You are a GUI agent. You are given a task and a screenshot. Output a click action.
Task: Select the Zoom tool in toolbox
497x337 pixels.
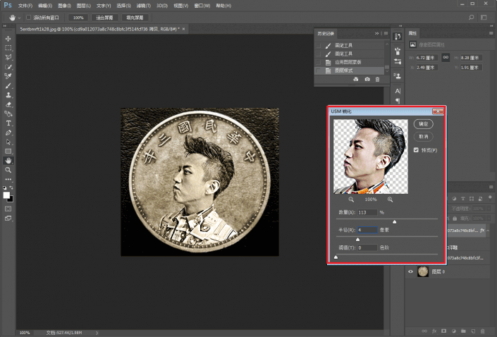(x=8, y=170)
